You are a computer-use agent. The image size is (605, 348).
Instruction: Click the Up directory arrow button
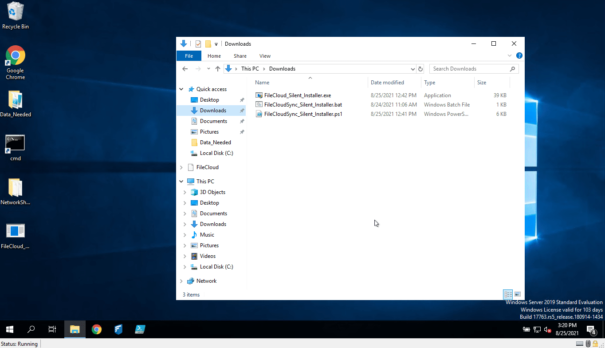click(217, 69)
